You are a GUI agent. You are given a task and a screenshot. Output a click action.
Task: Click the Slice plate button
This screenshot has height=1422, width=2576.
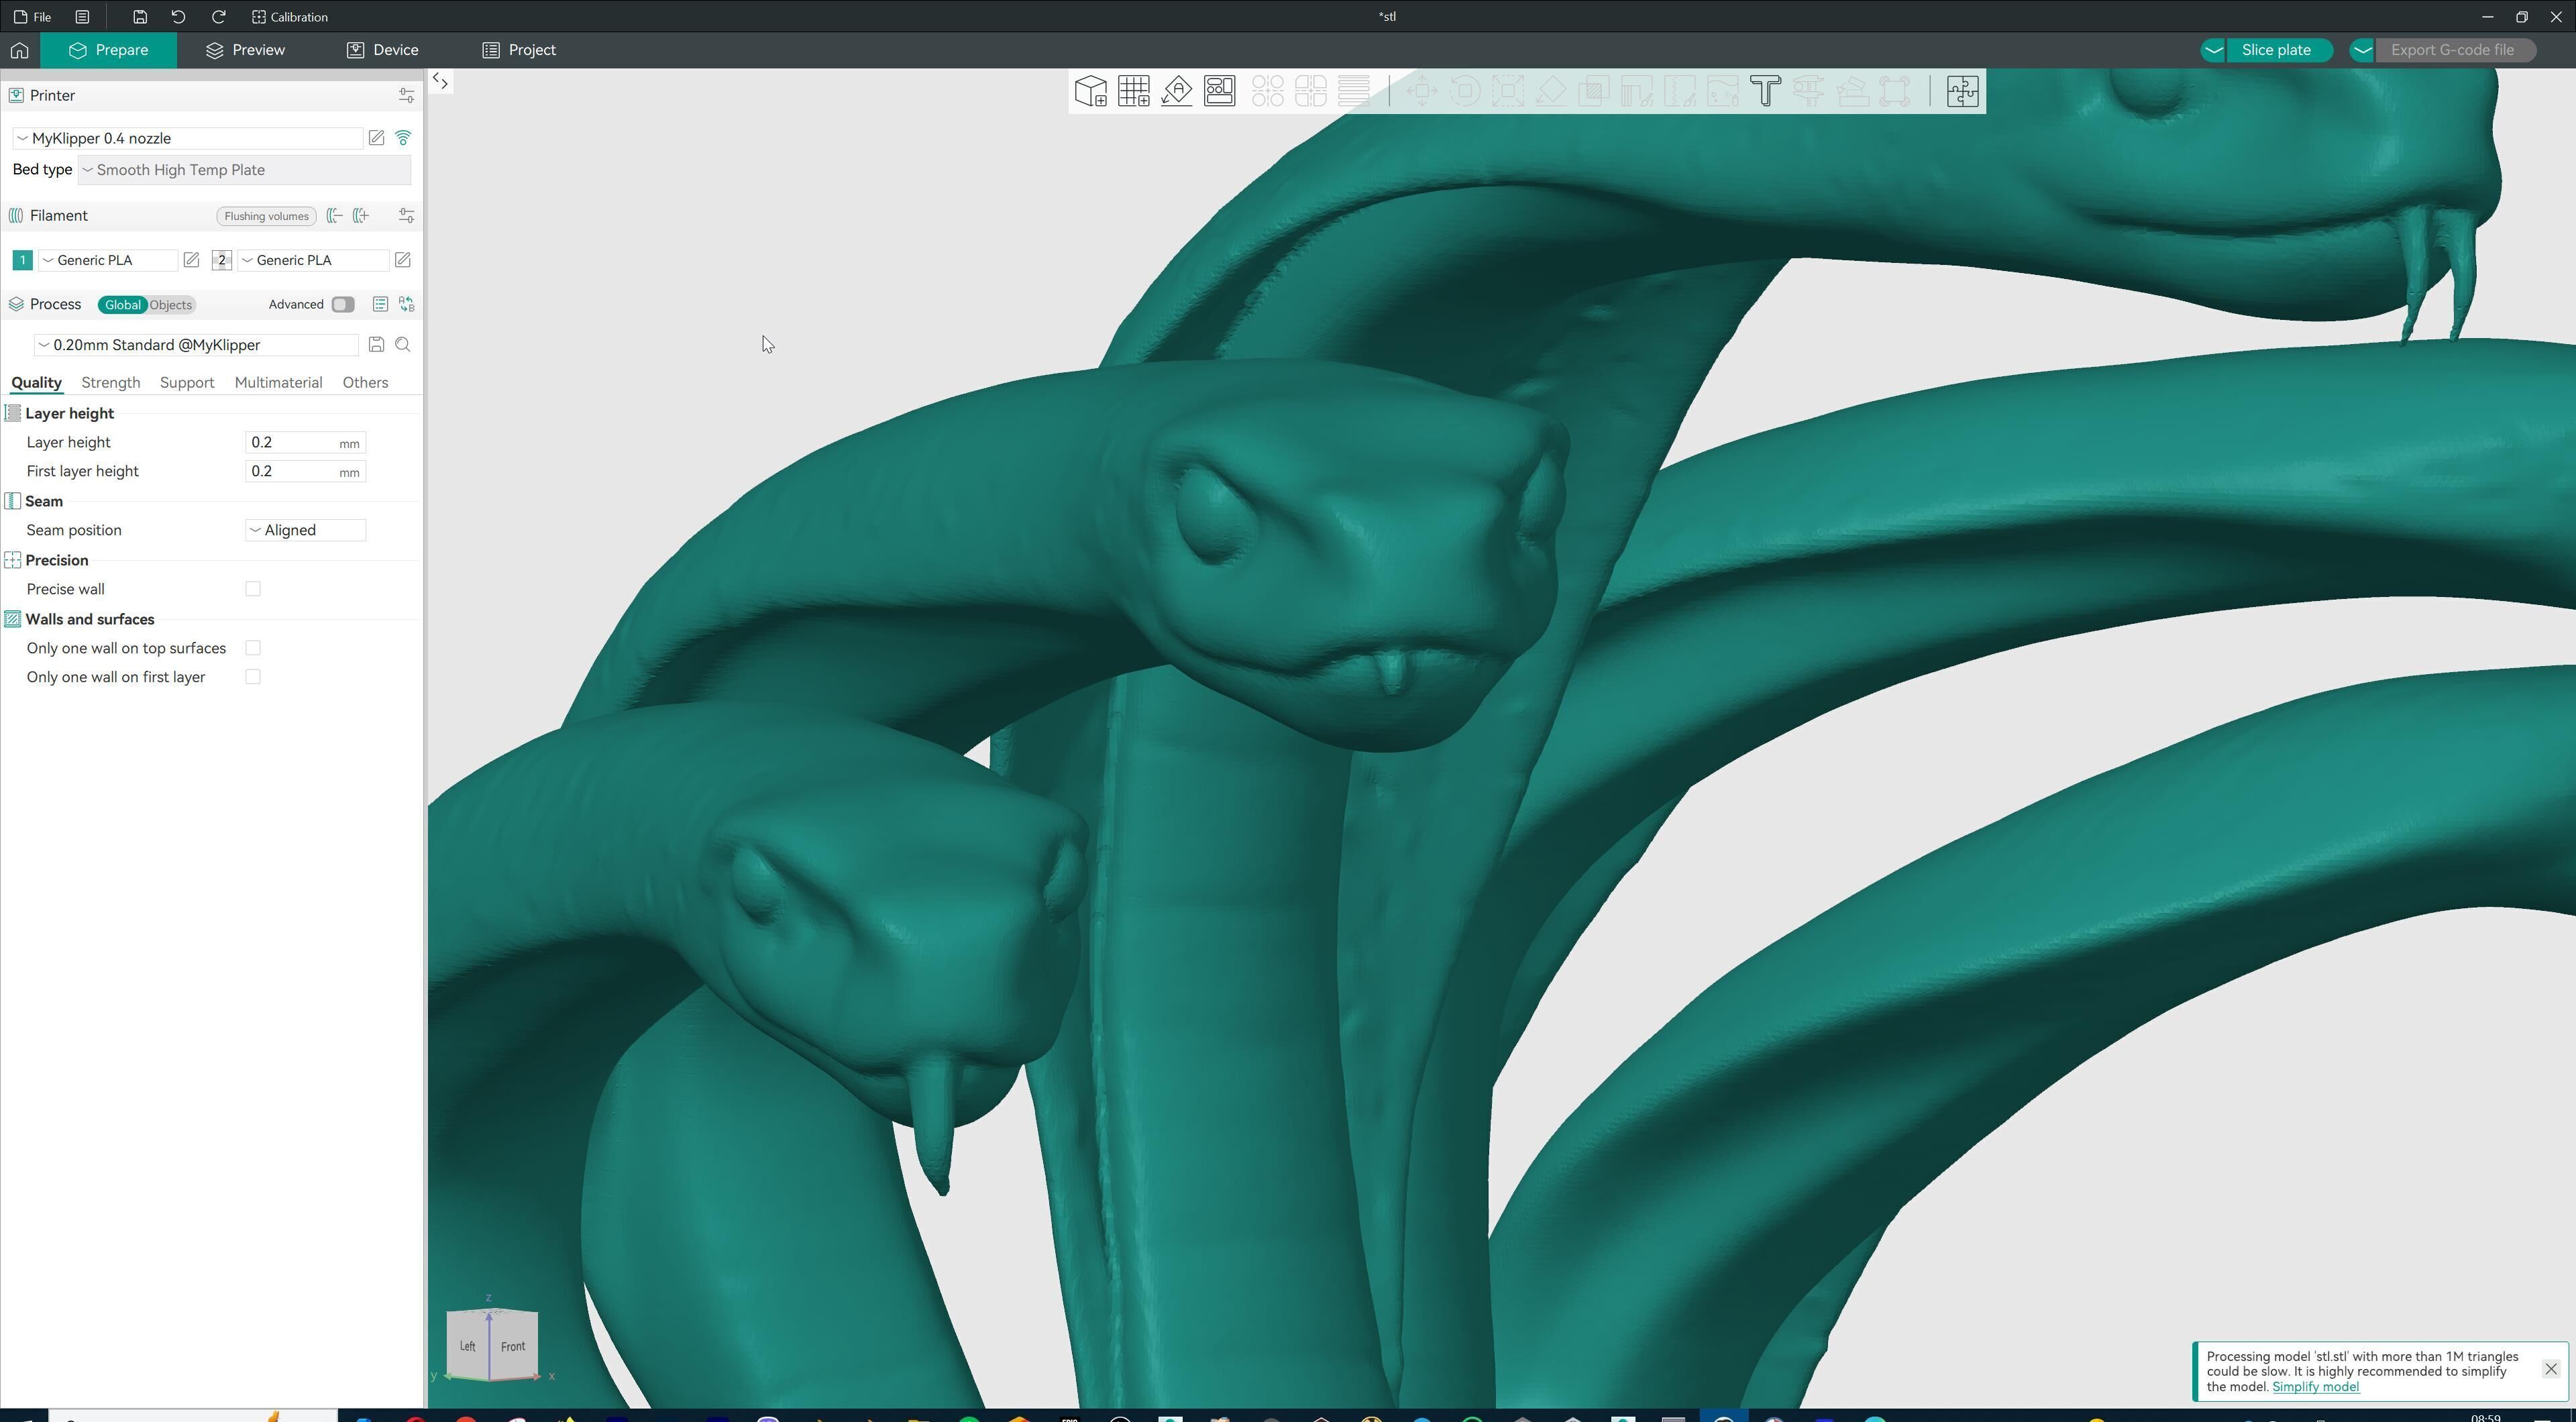(x=2277, y=50)
